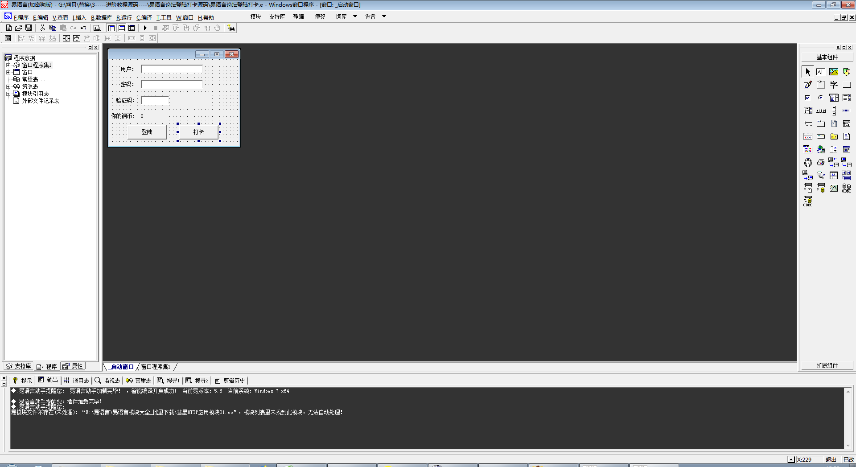The width and height of the screenshot is (856, 467).
Task: Open the 输出 output tab
Action: pos(48,380)
